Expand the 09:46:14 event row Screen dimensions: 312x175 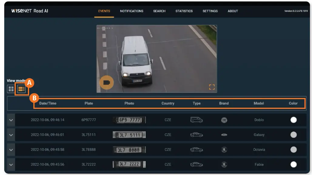tap(11, 120)
